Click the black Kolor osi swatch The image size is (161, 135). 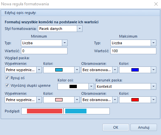[73, 86]
